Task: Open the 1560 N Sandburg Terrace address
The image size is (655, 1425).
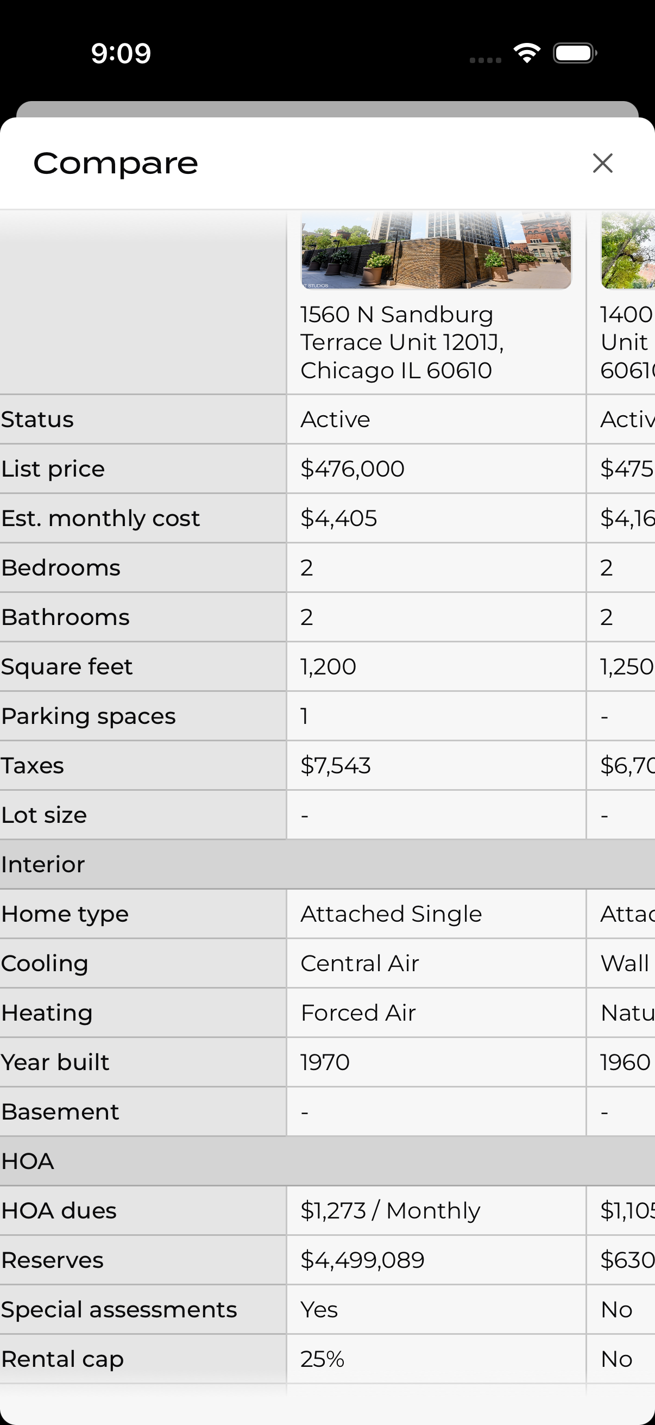Action: (402, 342)
